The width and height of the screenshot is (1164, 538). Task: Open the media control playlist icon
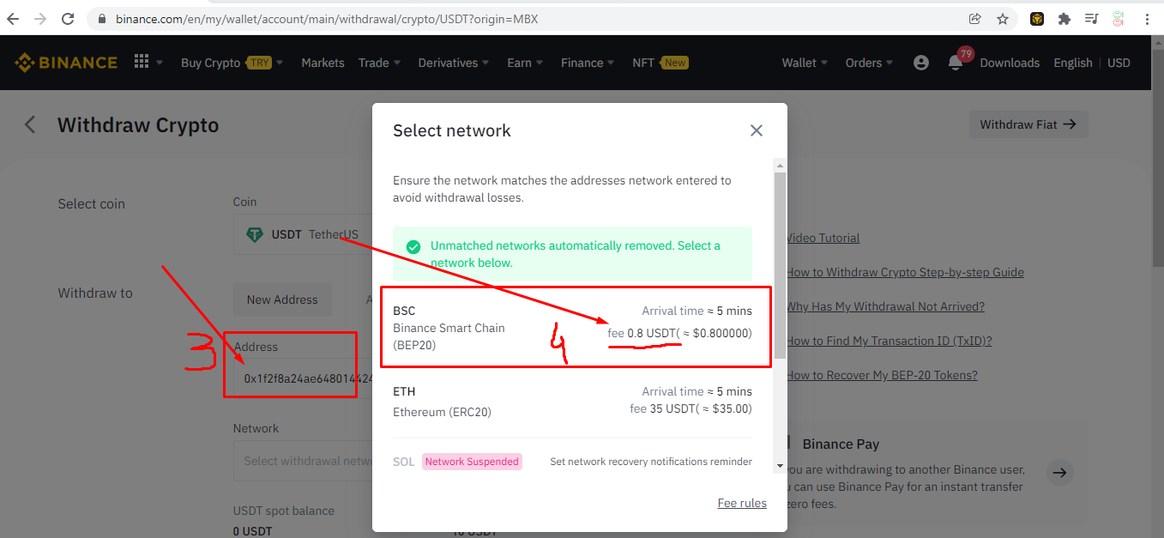[1091, 18]
